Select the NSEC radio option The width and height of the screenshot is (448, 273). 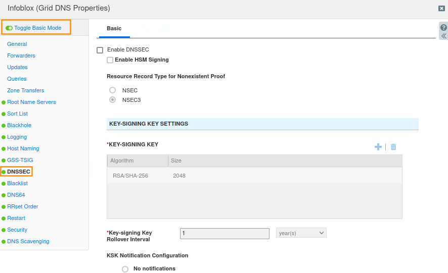point(112,90)
